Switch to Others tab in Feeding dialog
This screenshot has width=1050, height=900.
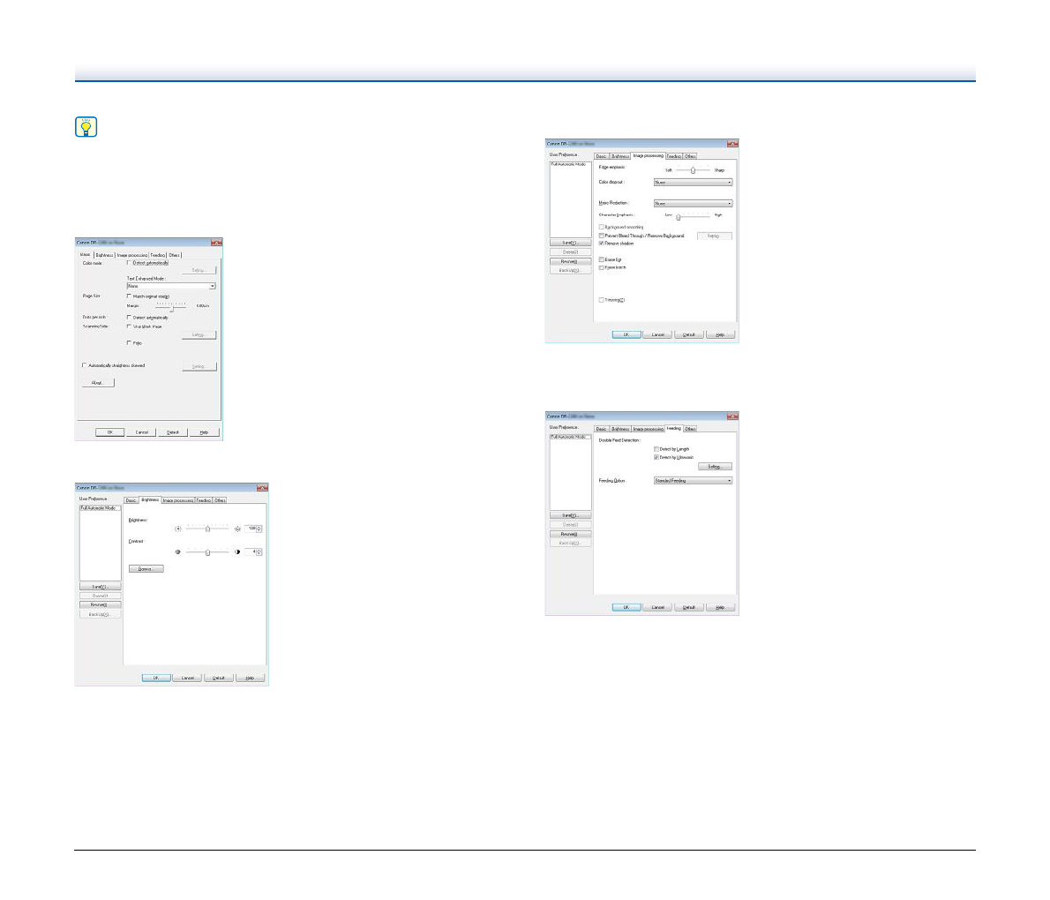[690, 429]
